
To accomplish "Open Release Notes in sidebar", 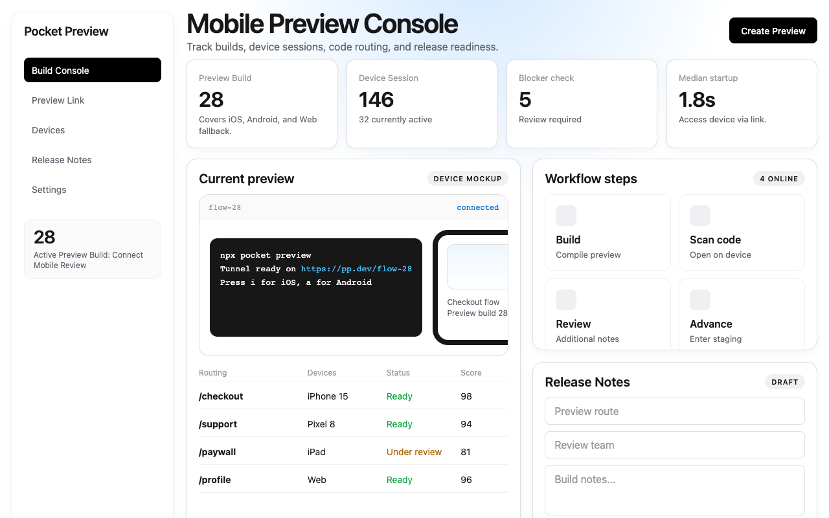I will click(x=93, y=159).
